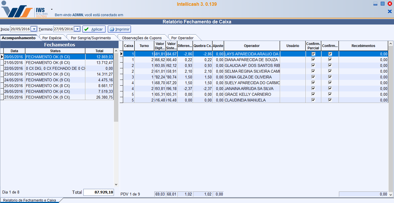
Task: Print the report with Imprimir
Action: (x=119, y=29)
